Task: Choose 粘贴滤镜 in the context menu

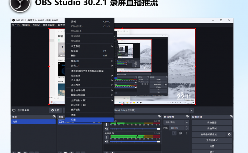Action: click(x=90, y=41)
